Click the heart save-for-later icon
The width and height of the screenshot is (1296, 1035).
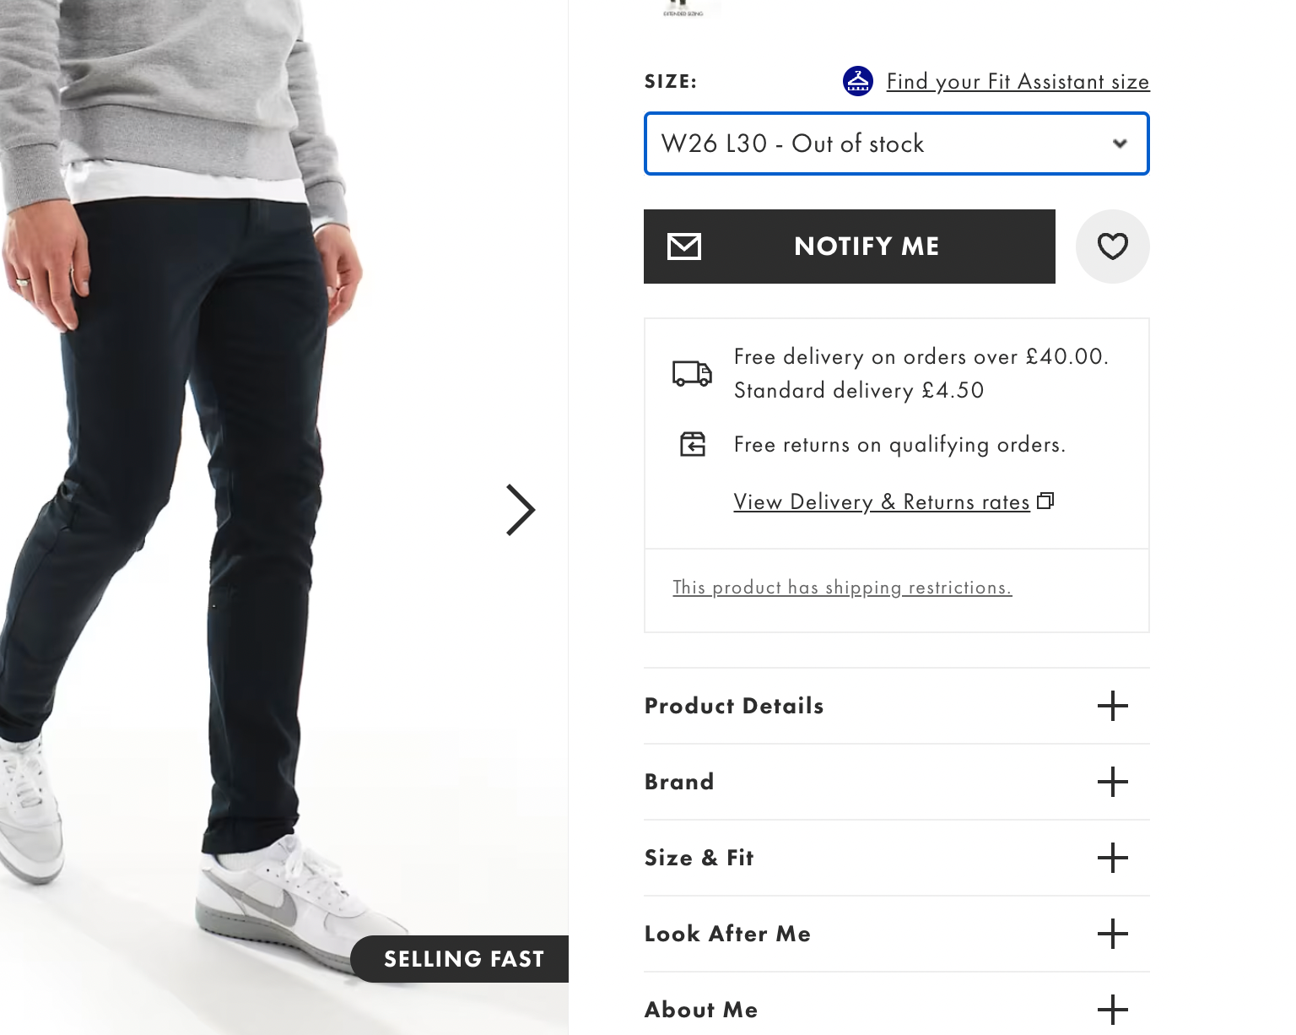[x=1112, y=247]
